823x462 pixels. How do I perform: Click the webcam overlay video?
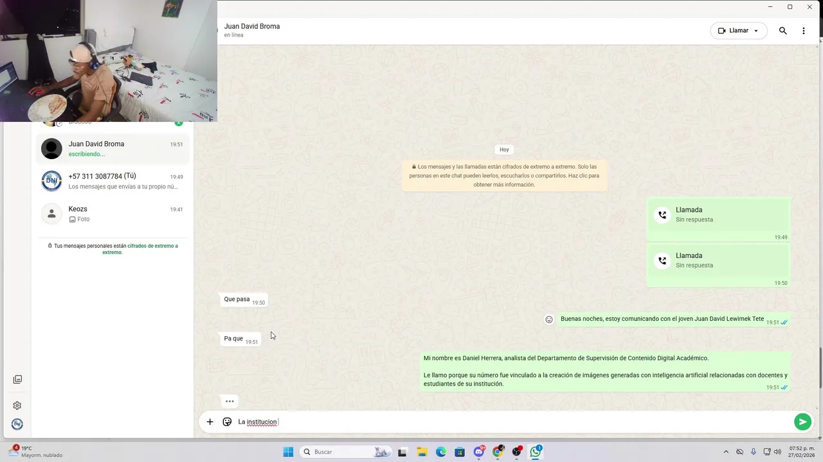[x=108, y=60]
